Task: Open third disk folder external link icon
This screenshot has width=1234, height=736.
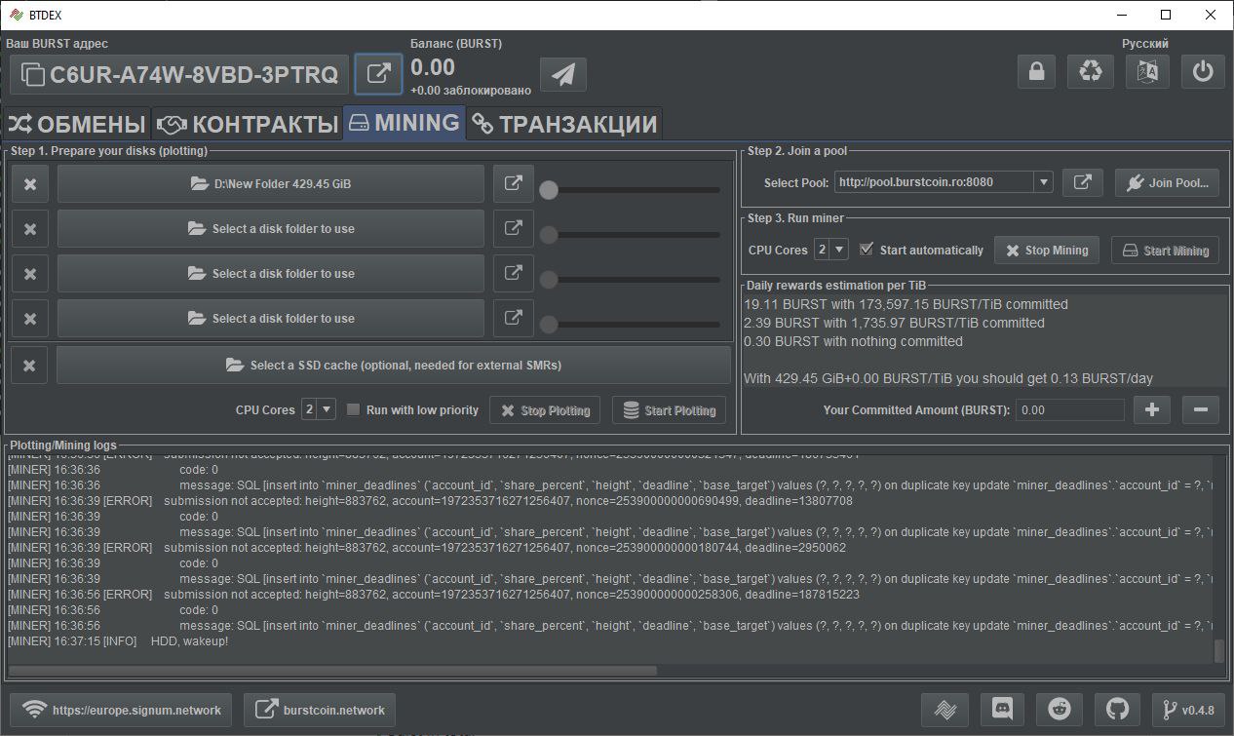Action: [x=513, y=273]
